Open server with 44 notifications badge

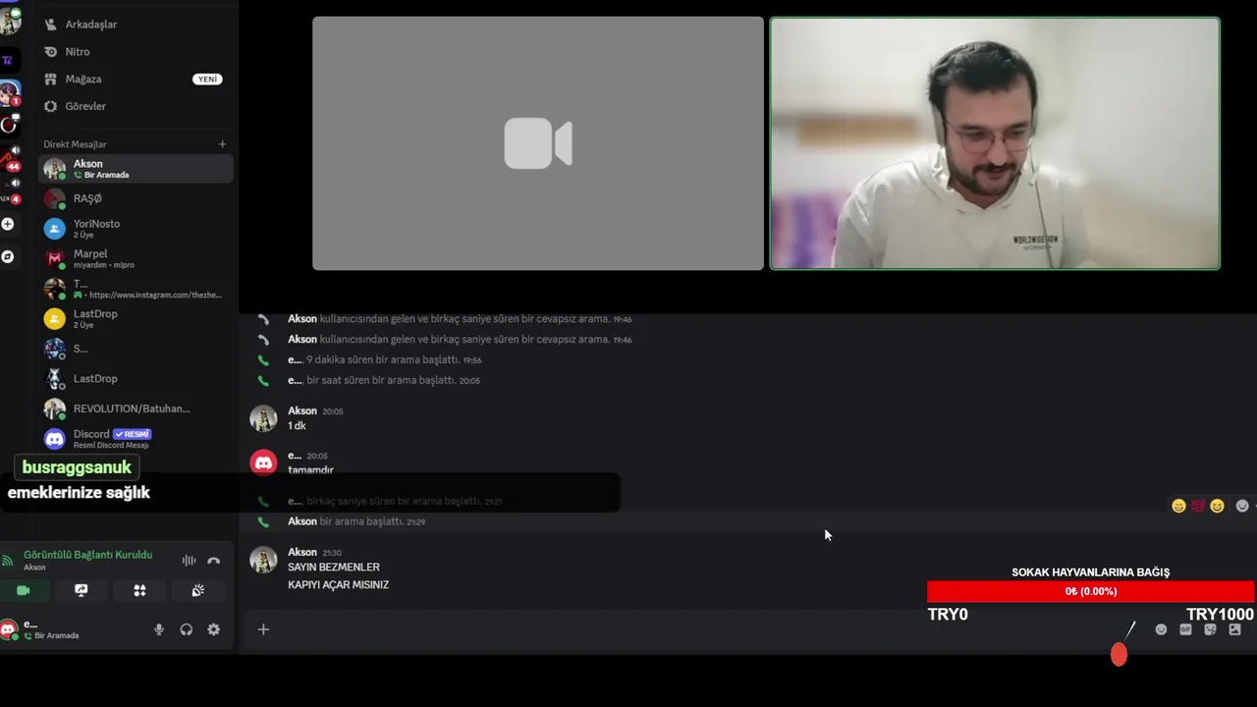click(x=9, y=157)
